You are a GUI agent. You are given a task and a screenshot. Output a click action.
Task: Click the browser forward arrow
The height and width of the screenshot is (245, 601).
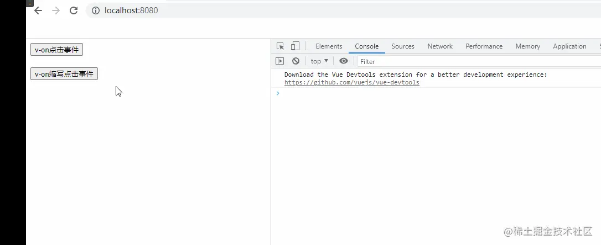(x=56, y=10)
